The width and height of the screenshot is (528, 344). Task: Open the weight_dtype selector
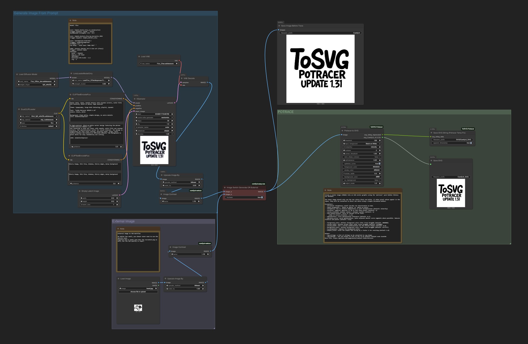tap(37, 85)
